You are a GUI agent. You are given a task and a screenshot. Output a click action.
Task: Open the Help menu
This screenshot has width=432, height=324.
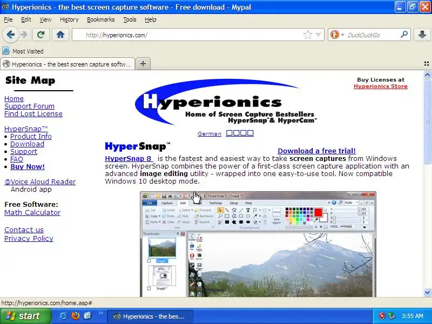coord(151,19)
